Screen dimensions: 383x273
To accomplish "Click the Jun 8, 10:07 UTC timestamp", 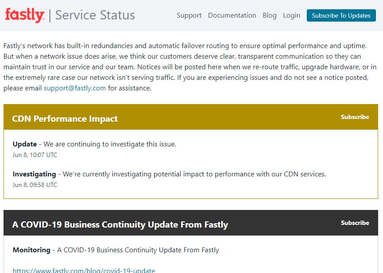I will (x=35, y=155).
